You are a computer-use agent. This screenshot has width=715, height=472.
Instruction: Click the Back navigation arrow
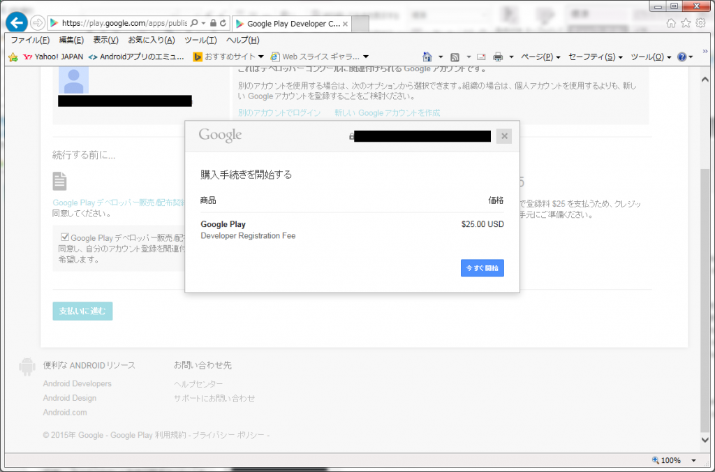[x=15, y=22]
